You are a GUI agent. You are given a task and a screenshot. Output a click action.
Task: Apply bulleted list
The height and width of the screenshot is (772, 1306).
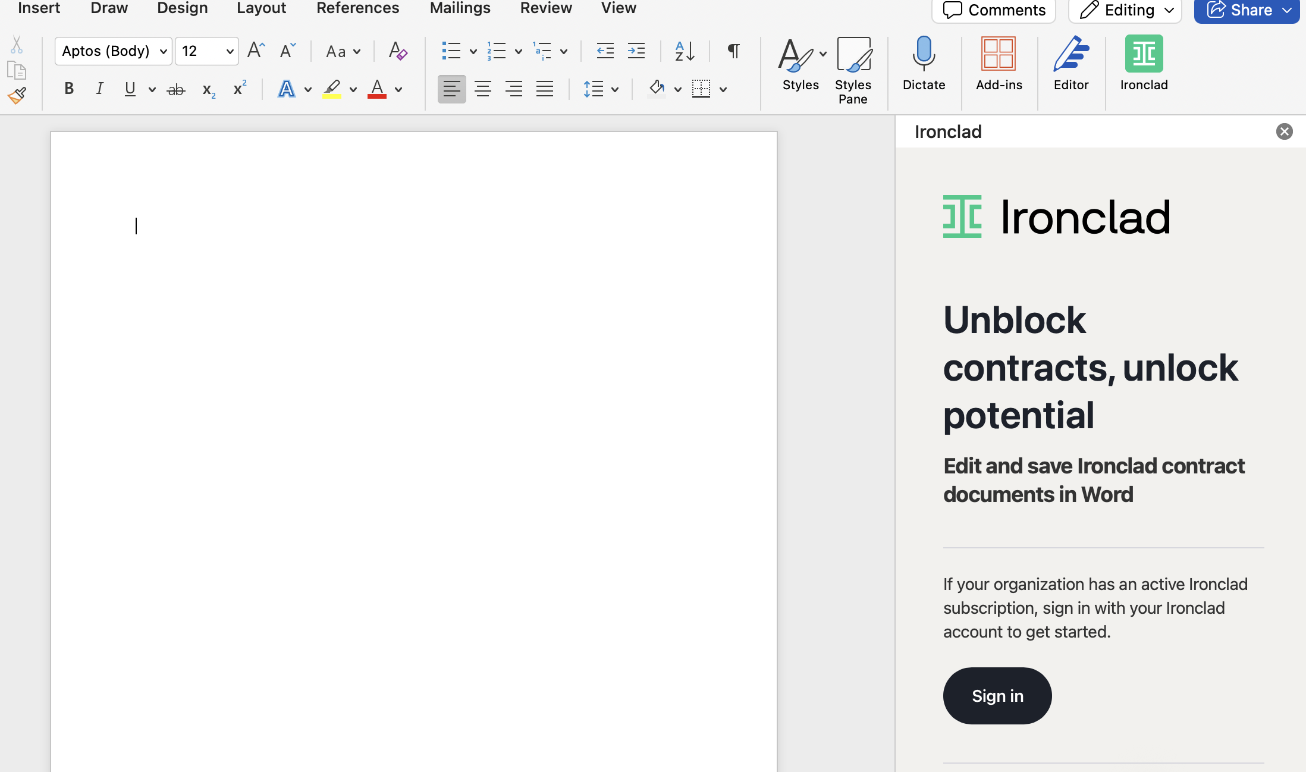(451, 51)
